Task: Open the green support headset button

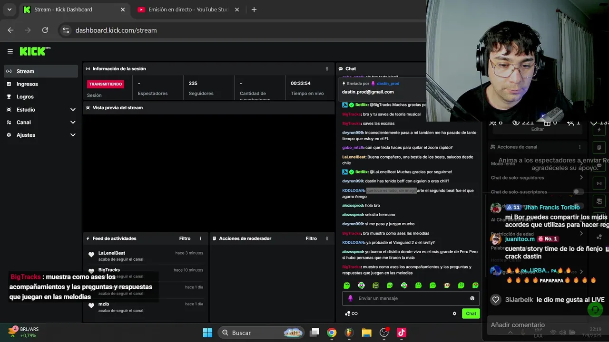Action: [x=595, y=310]
